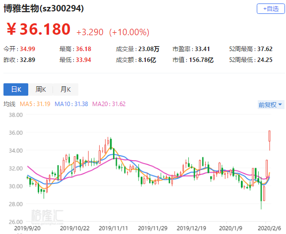Viewport: 286px width, 234px height.
Task: Click the change amount +3.290
Action: click(90, 32)
